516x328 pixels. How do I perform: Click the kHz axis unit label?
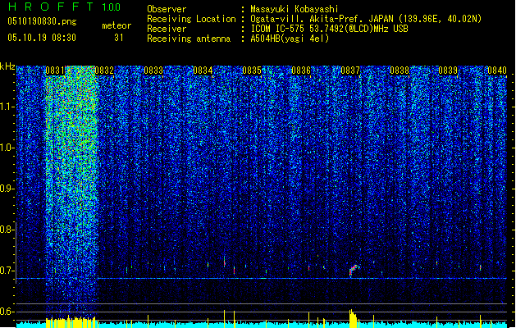pos(7,66)
